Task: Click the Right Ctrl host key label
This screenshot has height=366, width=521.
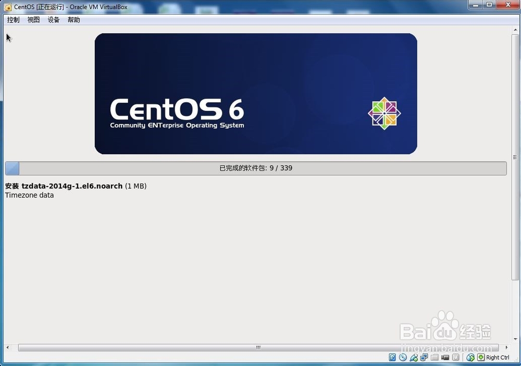Action: tap(498, 357)
